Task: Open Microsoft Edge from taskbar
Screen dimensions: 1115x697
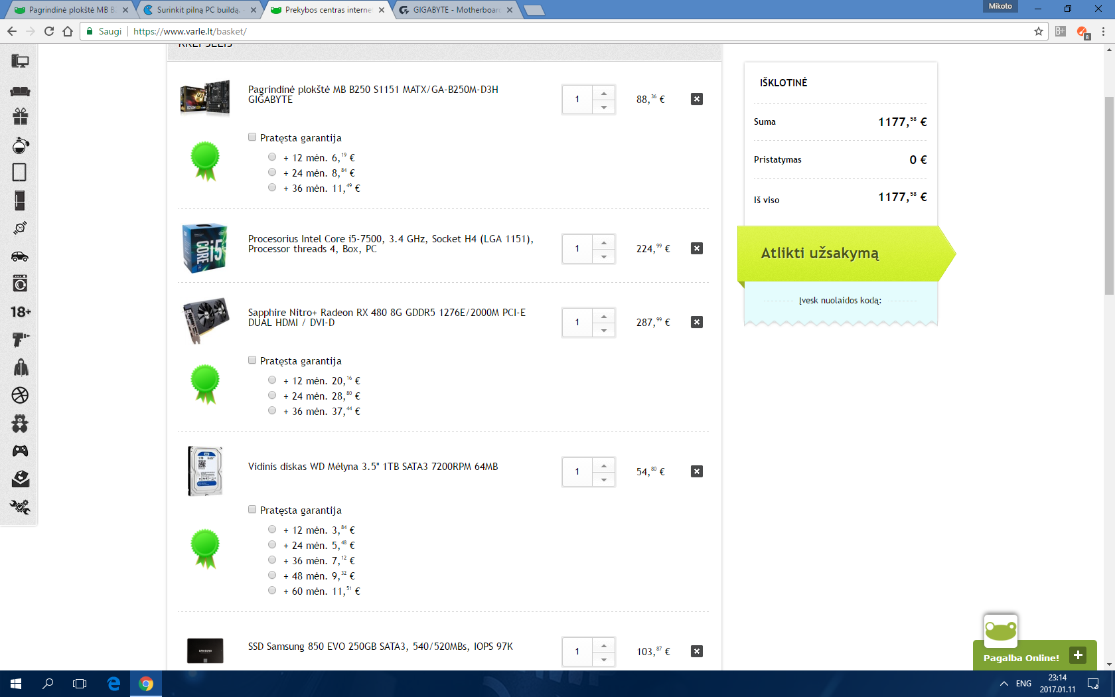Action: coord(113,684)
